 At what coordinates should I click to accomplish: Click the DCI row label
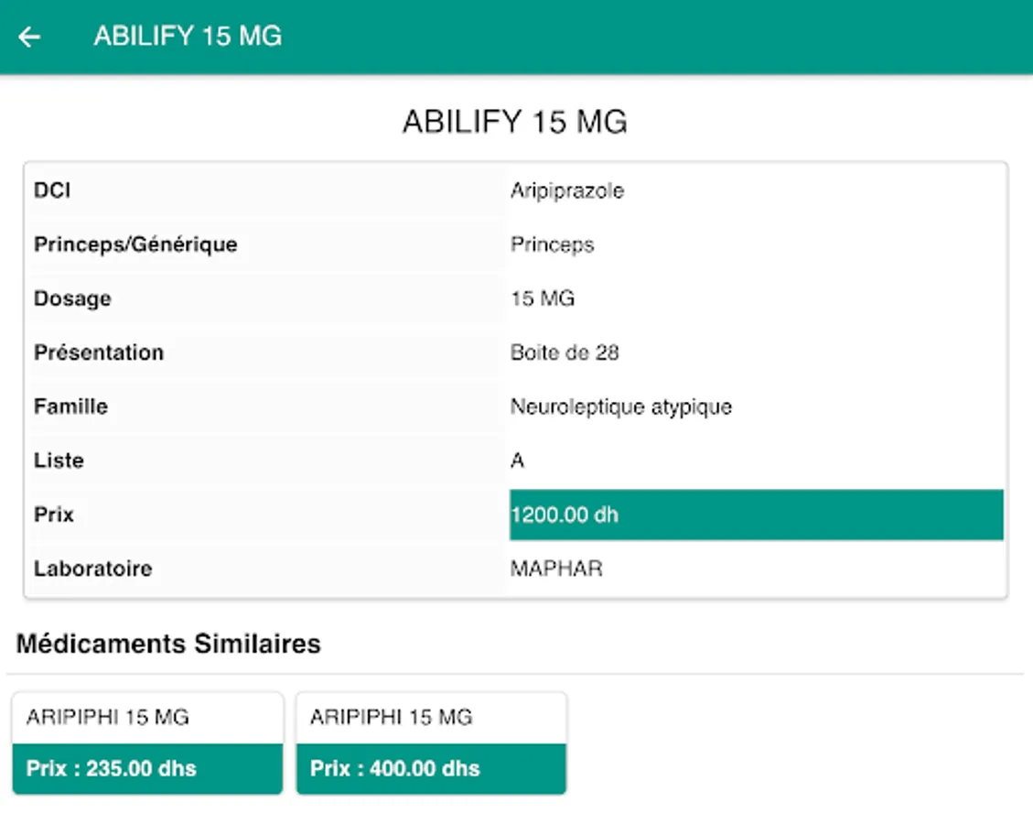[x=52, y=190]
